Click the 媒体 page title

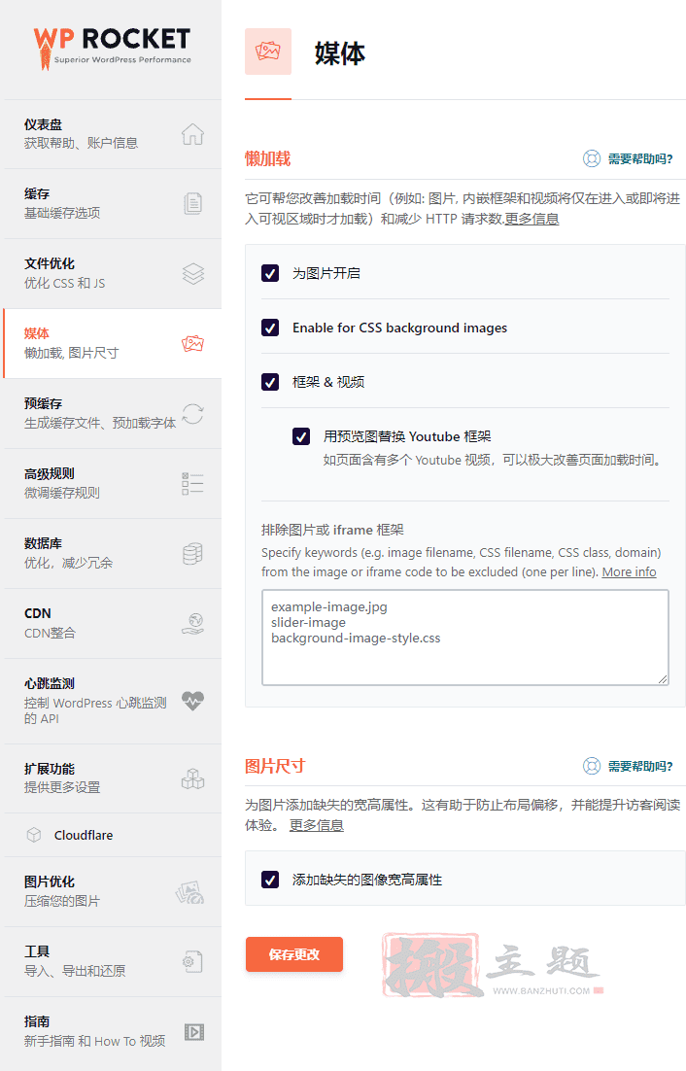pos(339,53)
